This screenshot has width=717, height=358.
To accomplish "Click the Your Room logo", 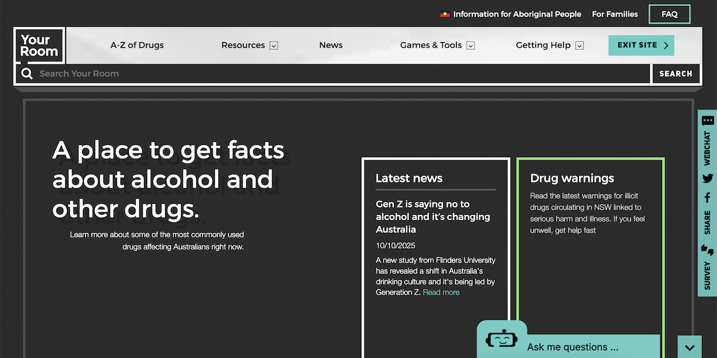I will point(39,45).
